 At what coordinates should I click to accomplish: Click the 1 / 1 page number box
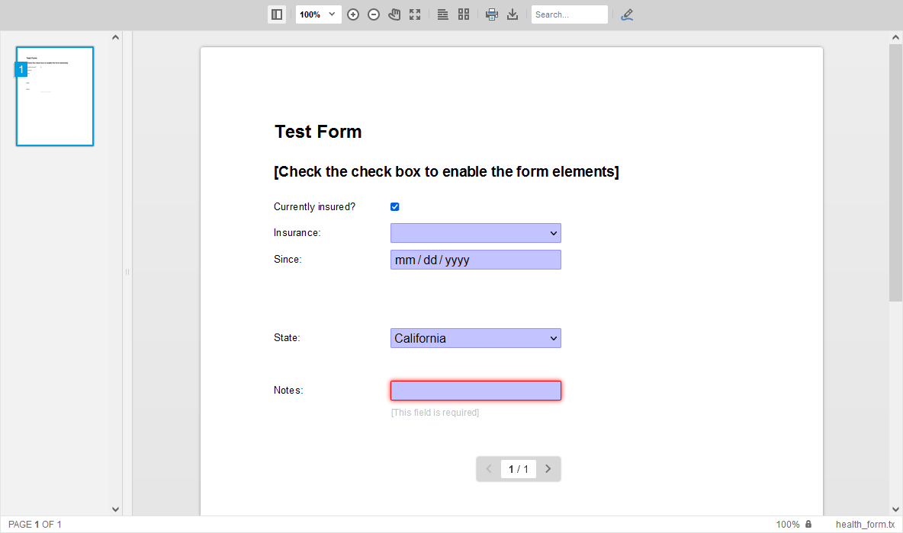519,469
